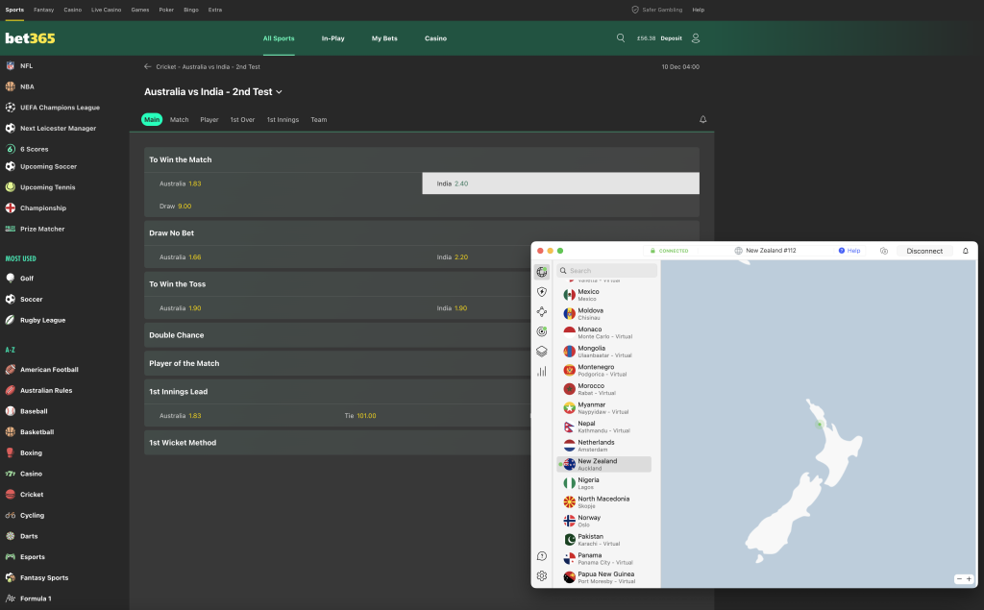Switch to the 1st Over tab
The height and width of the screenshot is (610, 984).
[242, 120]
